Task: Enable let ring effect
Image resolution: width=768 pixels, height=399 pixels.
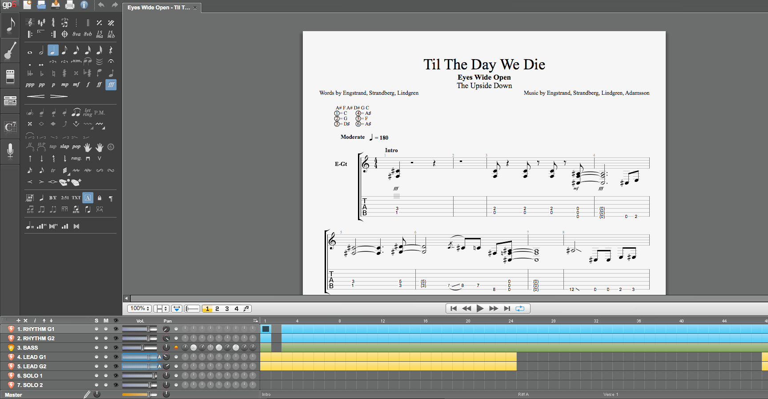Action: (x=88, y=113)
